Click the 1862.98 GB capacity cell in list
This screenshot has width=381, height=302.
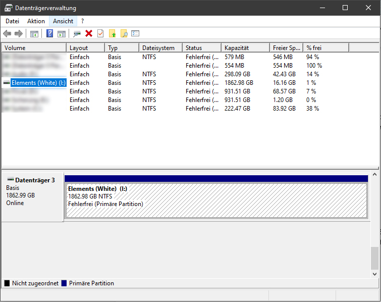tap(239, 83)
